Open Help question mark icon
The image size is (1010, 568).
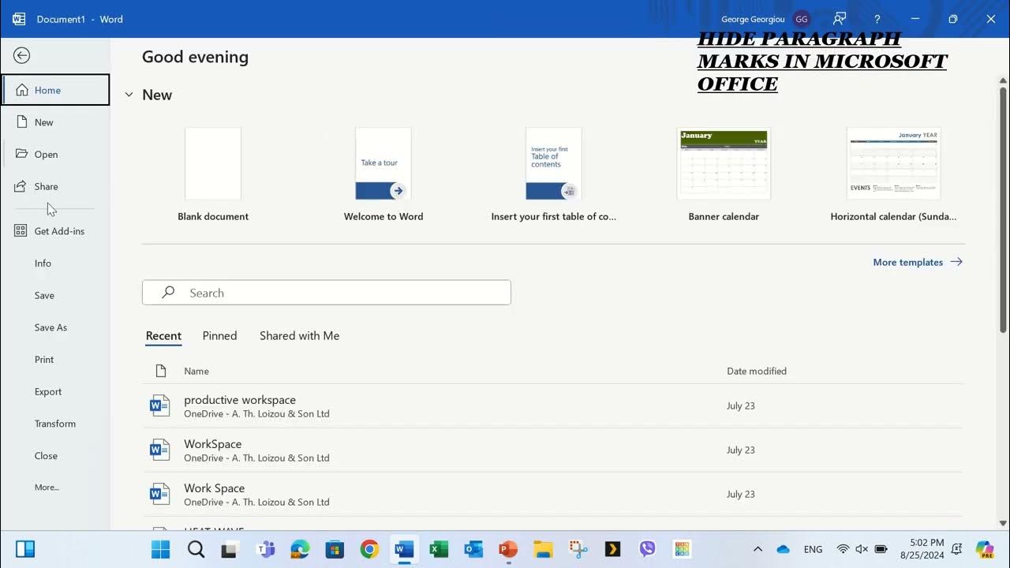[x=877, y=19]
